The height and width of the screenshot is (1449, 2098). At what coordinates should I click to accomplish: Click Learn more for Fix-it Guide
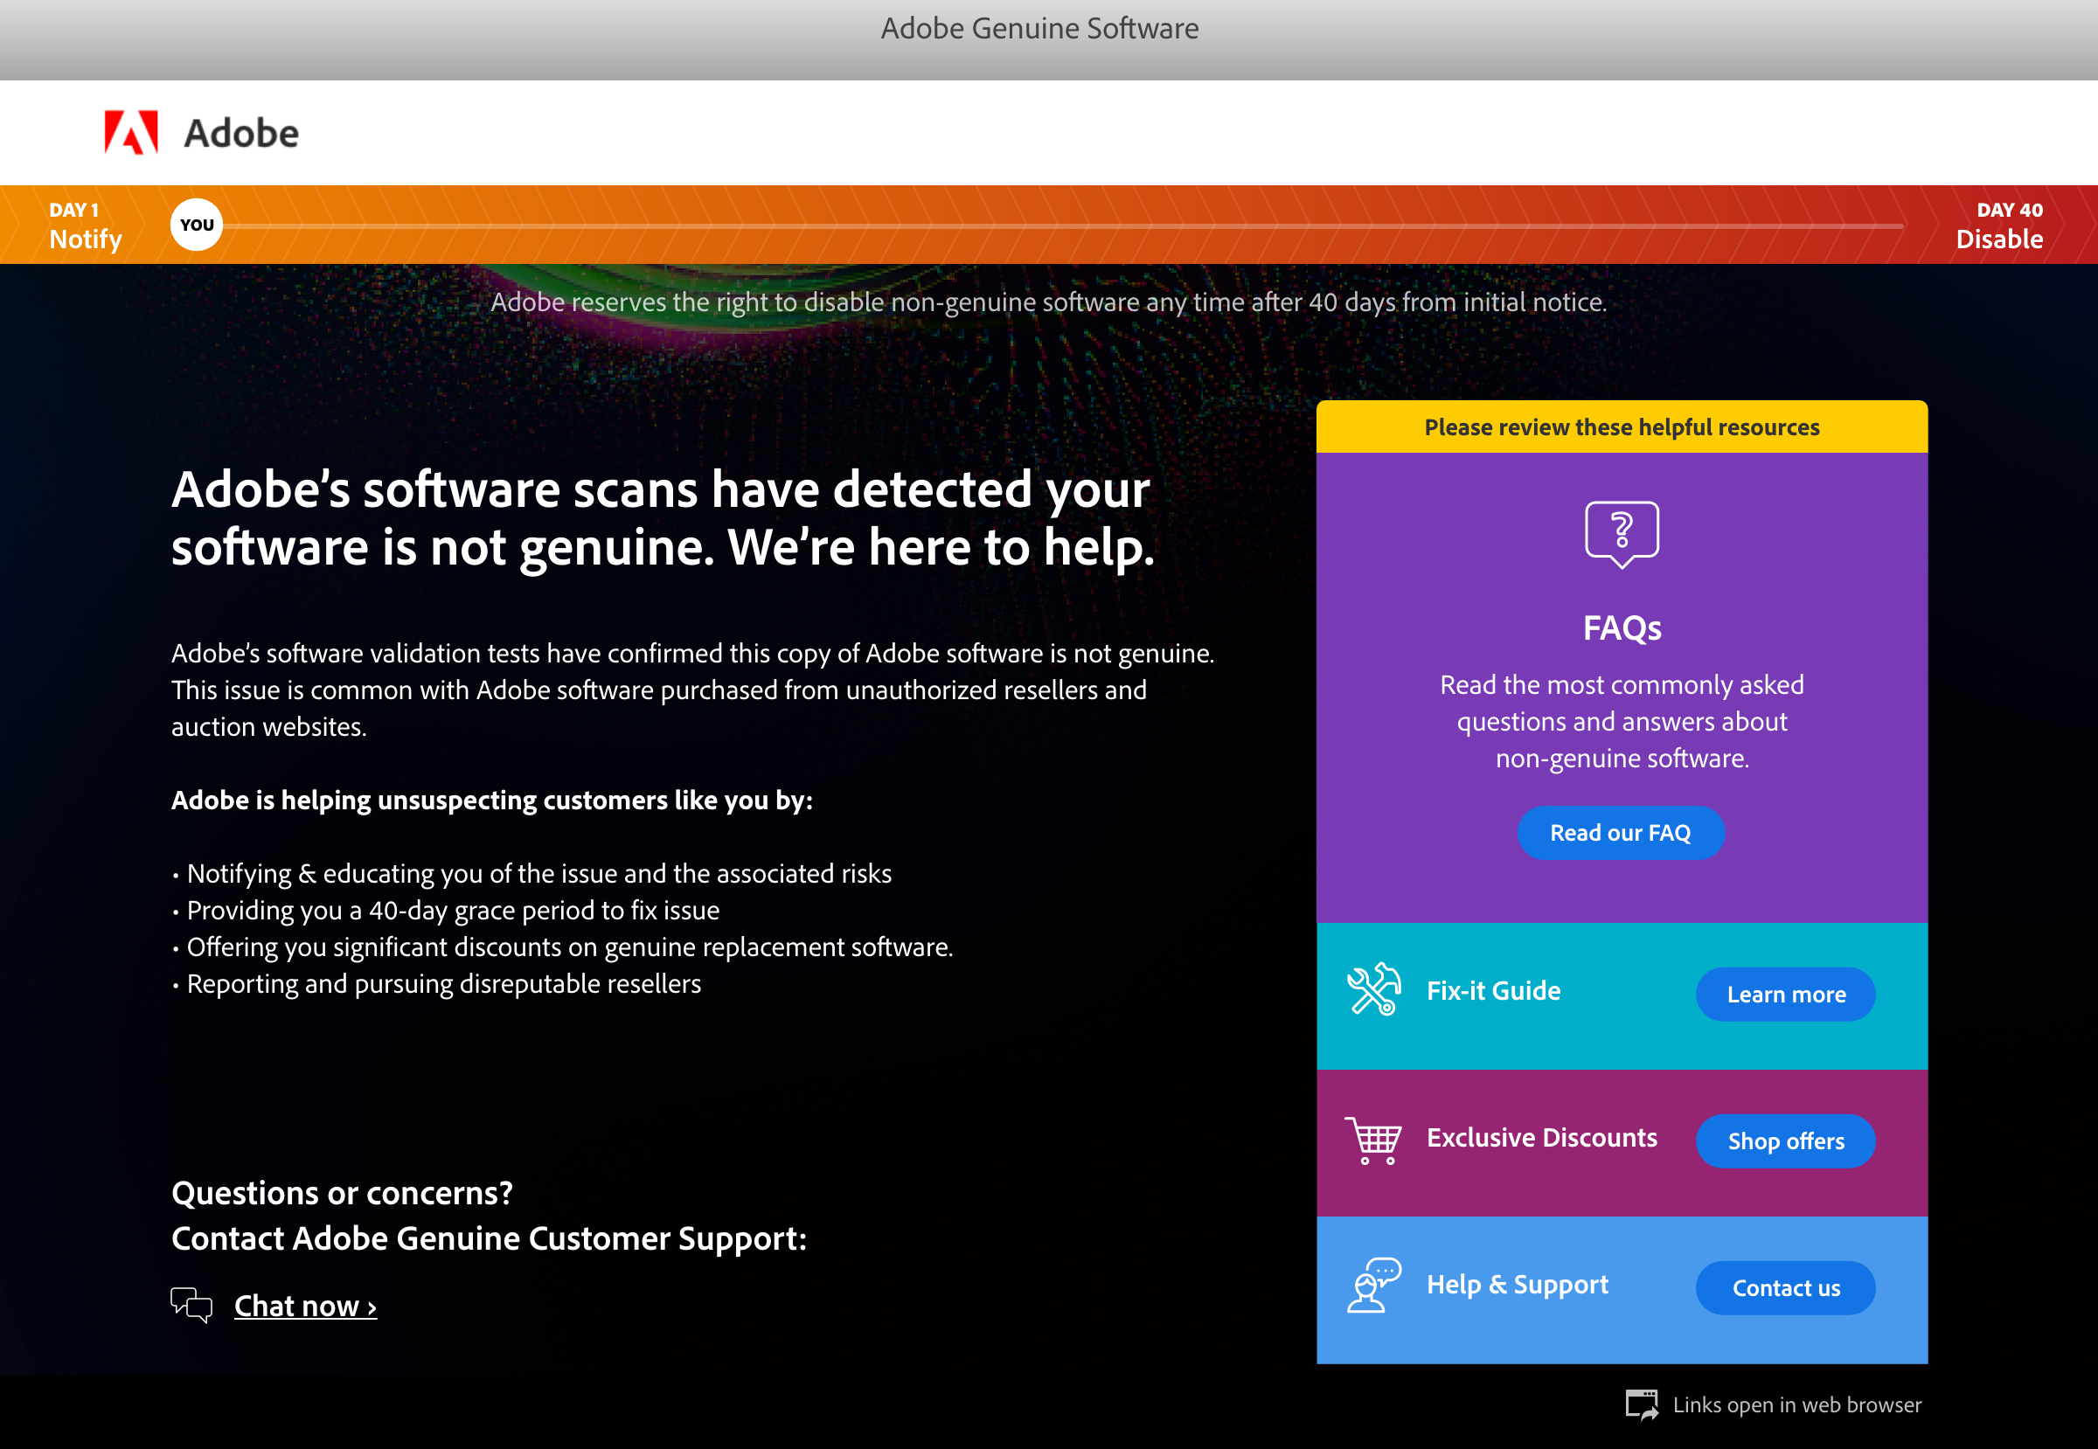coord(1786,993)
